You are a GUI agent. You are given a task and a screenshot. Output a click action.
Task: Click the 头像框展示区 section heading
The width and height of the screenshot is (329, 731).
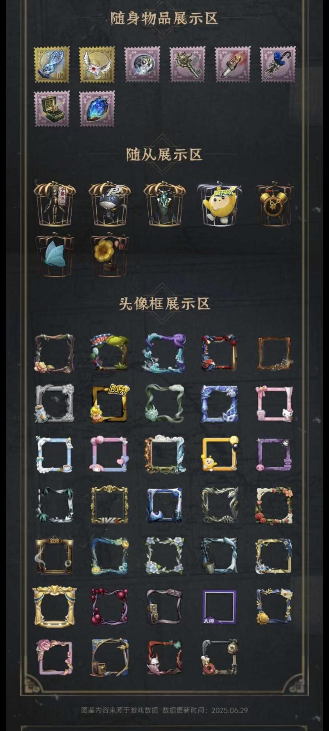coord(164,304)
